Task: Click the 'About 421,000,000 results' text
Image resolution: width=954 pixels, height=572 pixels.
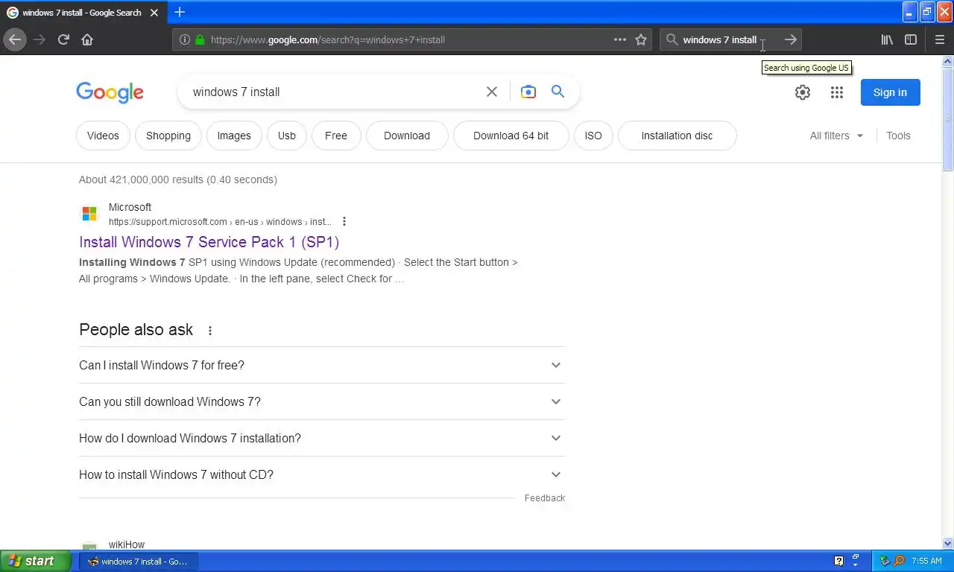Action: 178,179
